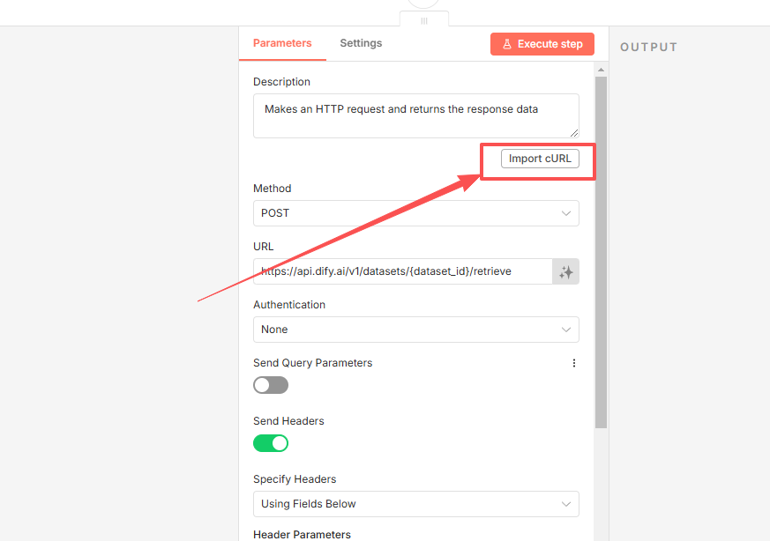Click the Description box resize handle
The image size is (770, 541).
574,133
